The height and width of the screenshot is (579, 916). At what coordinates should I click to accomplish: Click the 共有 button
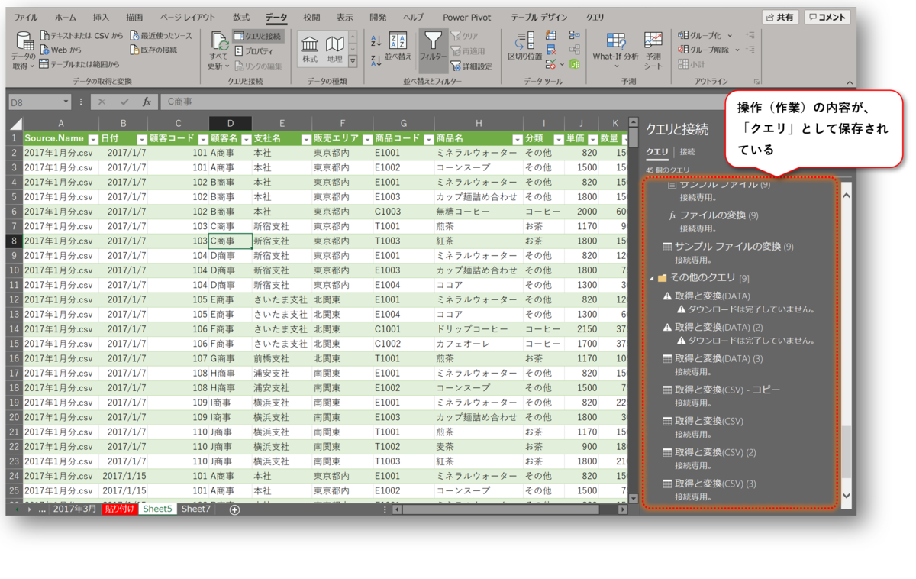coord(779,17)
